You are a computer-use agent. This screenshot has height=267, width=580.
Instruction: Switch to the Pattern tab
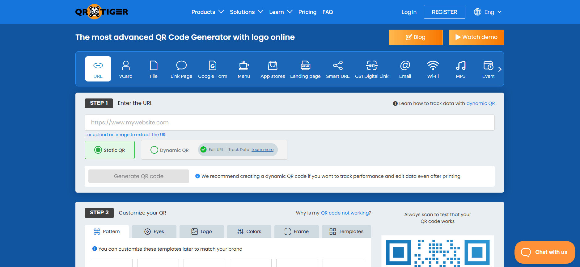(107, 232)
